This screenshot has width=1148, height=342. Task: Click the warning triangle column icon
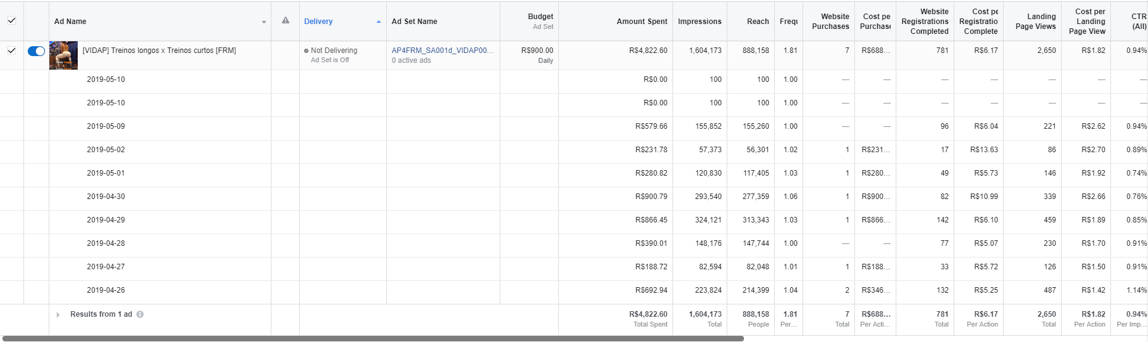click(x=286, y=21)
